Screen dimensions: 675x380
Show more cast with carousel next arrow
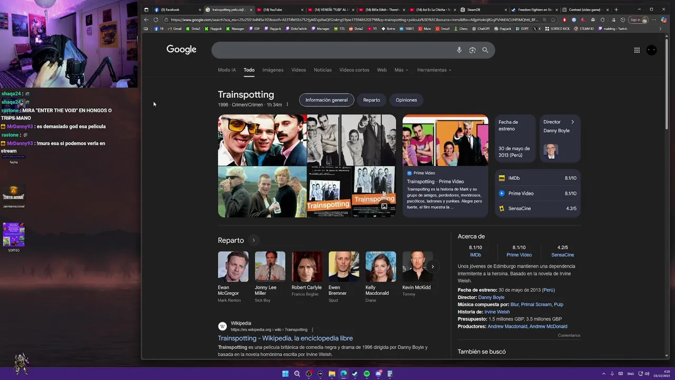(432, 267)
